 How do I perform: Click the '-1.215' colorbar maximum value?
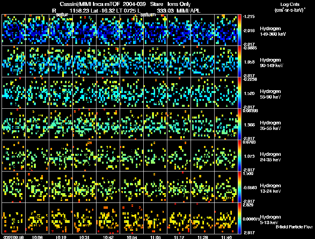249,16
